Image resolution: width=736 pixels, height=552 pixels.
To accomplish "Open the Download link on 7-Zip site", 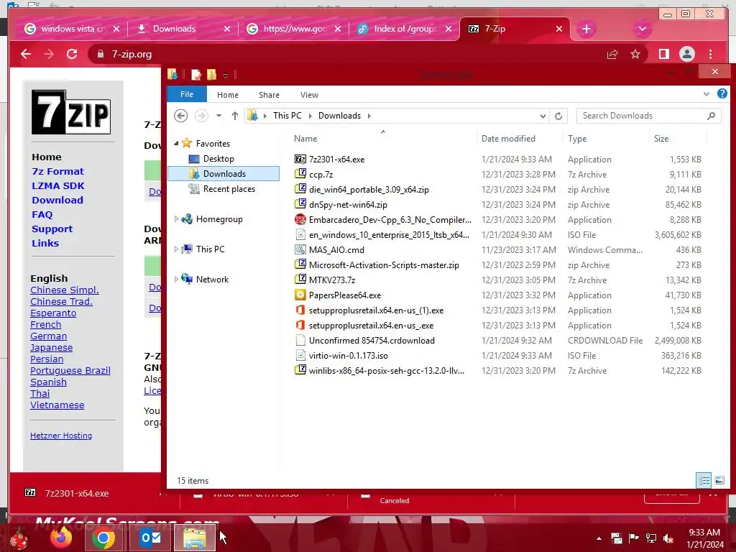I will click(57, 200).
